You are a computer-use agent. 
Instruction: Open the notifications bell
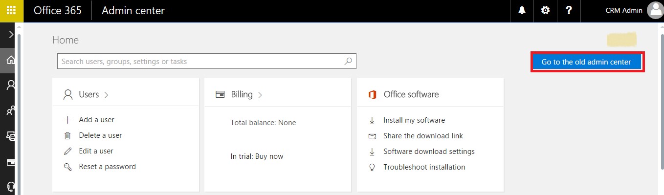click(522, 11)
